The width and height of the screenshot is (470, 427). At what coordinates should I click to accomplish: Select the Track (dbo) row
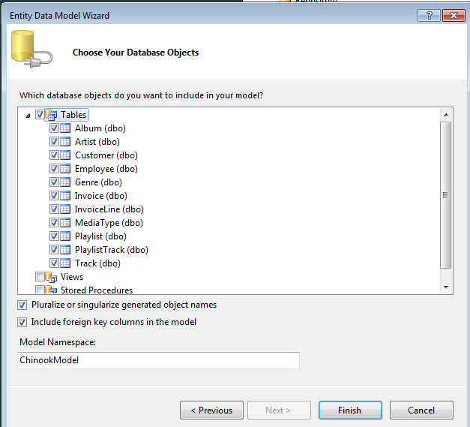coord(97,263)
